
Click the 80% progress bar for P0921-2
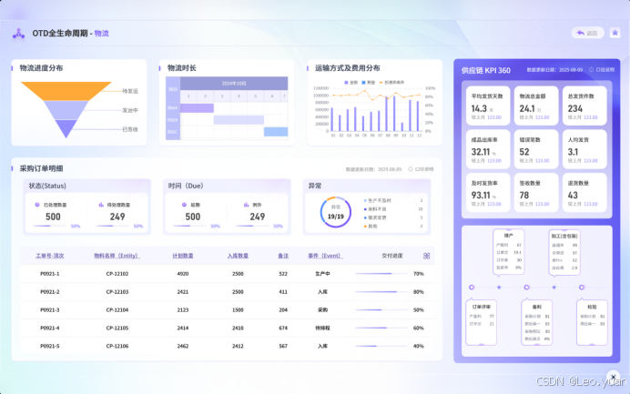(381, 291)
